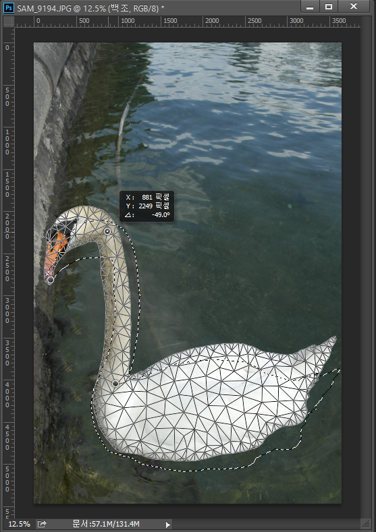Click the share/export icon in the status bar
Screen dimensions: 376x532
point(41,524)
